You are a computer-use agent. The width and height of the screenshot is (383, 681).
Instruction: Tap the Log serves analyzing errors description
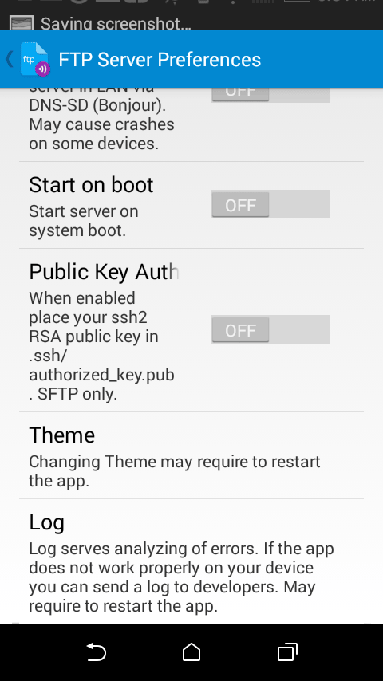point(181,577)
